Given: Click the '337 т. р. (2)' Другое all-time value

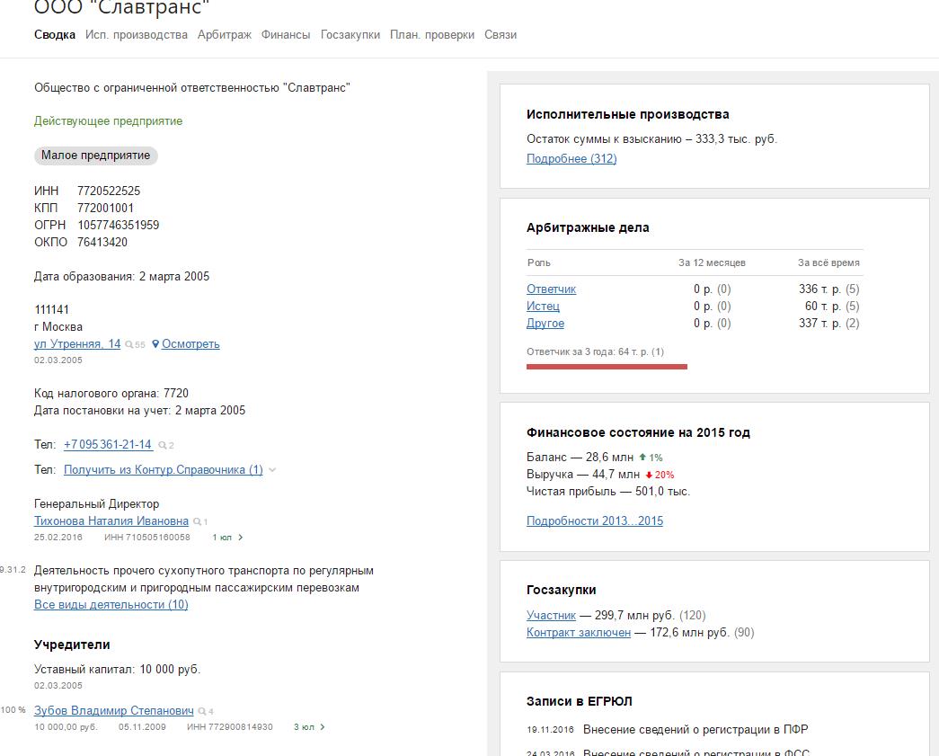Looking at the screenshot, I should pyautogui.click(x=829, y=324).
